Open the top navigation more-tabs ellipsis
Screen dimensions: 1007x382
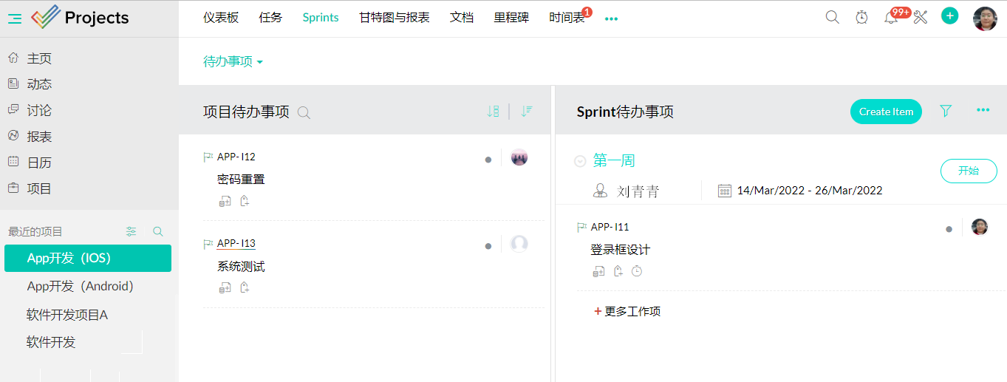point(611,18)
